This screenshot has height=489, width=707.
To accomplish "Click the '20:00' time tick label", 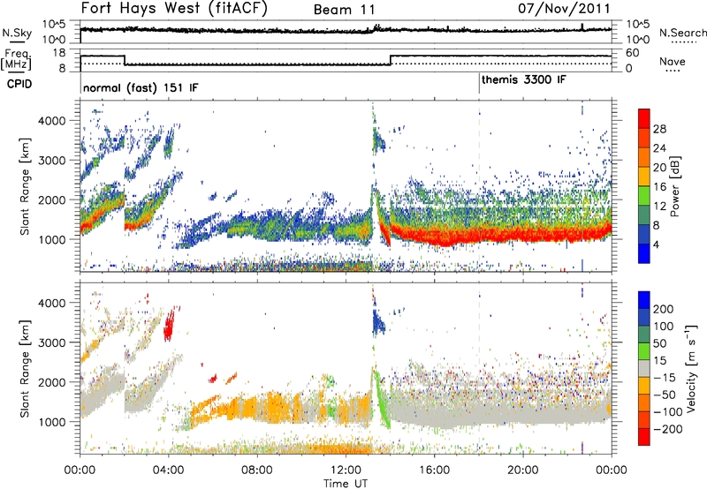I will click(523, 470).
